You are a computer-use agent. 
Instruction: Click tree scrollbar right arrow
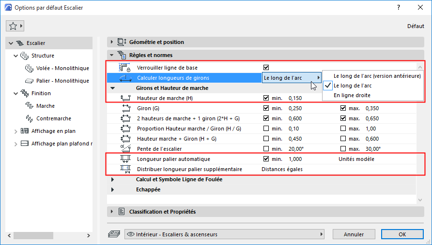click(x=89, y=235)
